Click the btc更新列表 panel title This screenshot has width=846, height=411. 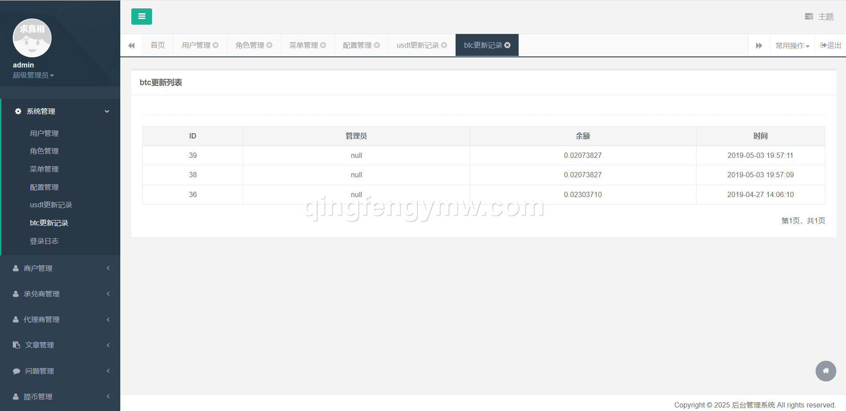[x=161, y=82]
